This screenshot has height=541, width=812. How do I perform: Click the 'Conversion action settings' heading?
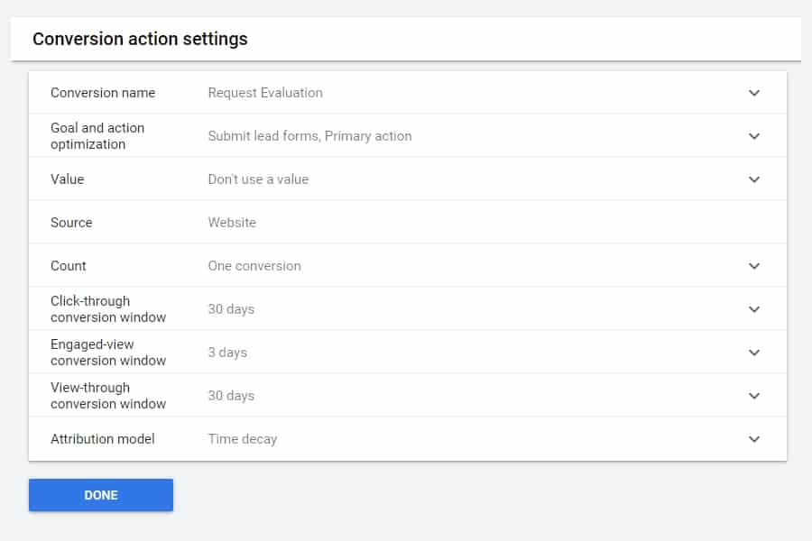coord(140,39)
